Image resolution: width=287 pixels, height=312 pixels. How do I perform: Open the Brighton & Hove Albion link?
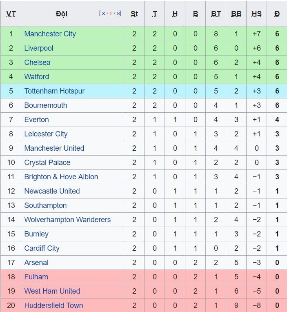click(61, 177)
